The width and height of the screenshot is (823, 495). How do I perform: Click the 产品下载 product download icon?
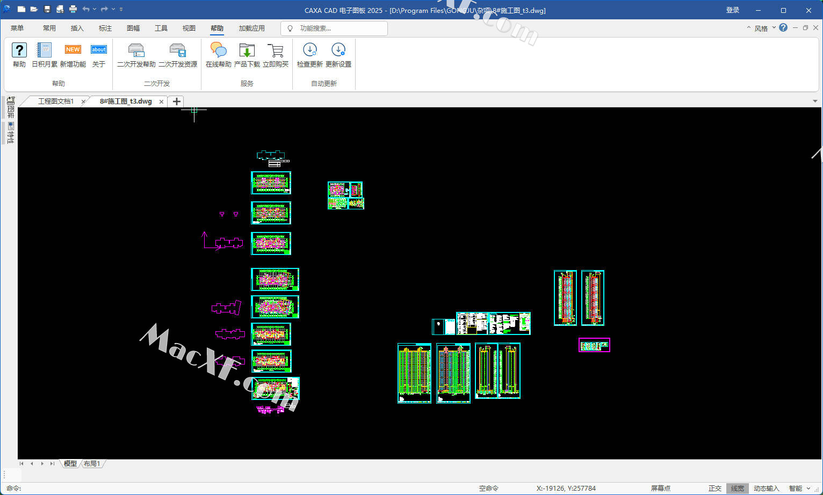point(247,50)
